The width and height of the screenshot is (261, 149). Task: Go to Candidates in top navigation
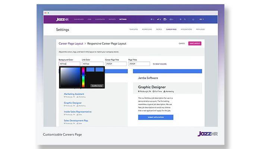[100, 19]
